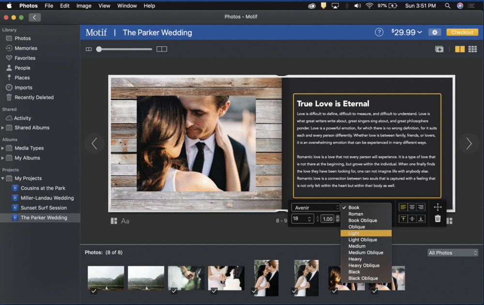
Task: Open Sunset Surf Session project
Action: tap(44, 208)
